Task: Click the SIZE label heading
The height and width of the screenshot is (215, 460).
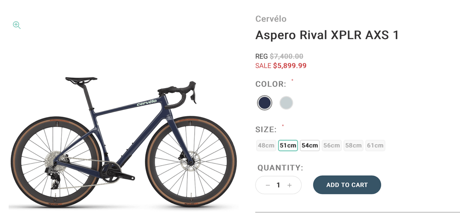Action: click(x=266, y=129)
